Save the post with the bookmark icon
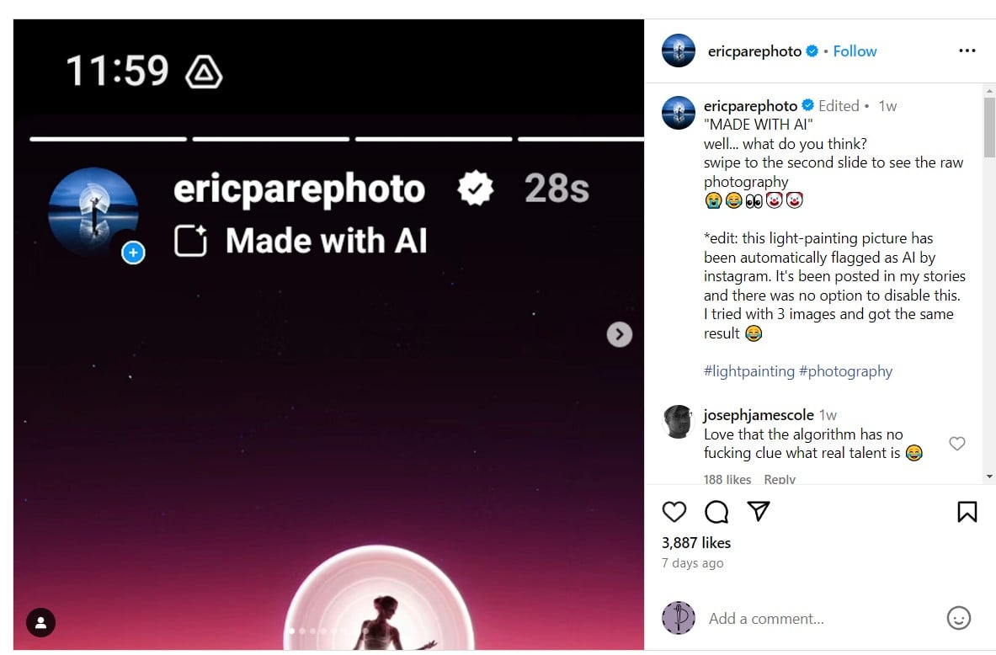This screenshot has height=655, width=996. (x=967, y=512)
